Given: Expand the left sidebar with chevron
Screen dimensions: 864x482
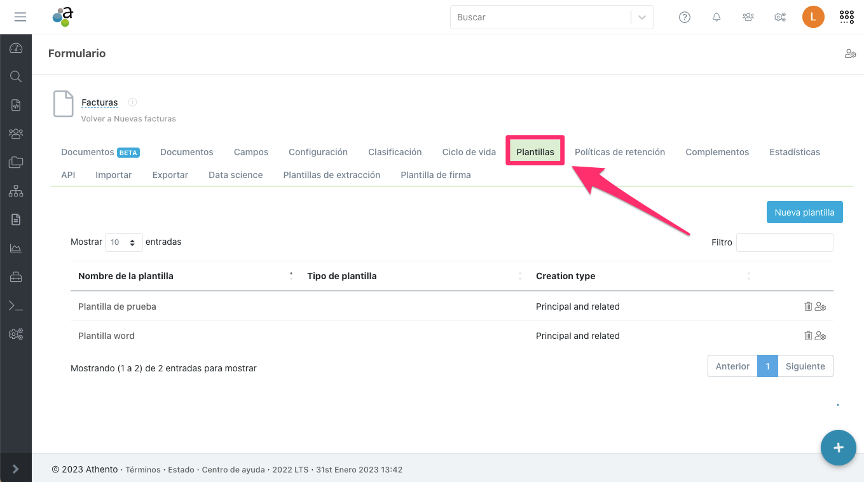Looking at the screenshot, I should [x=16, y=469].
